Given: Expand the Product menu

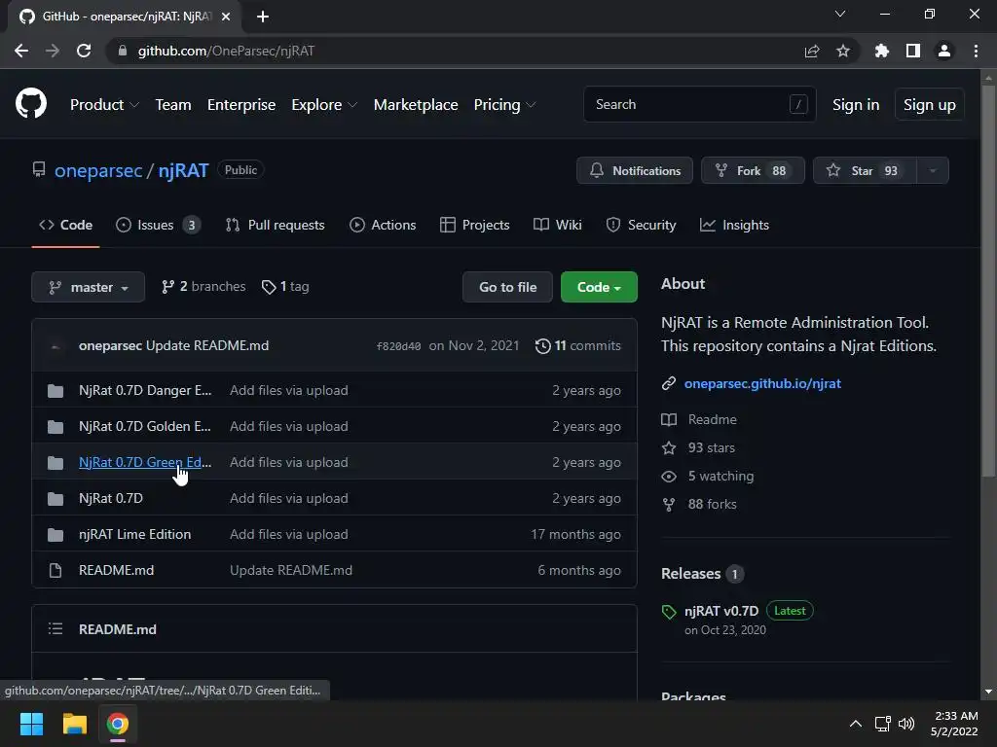Looking at the screenshot, I should 104,105.
